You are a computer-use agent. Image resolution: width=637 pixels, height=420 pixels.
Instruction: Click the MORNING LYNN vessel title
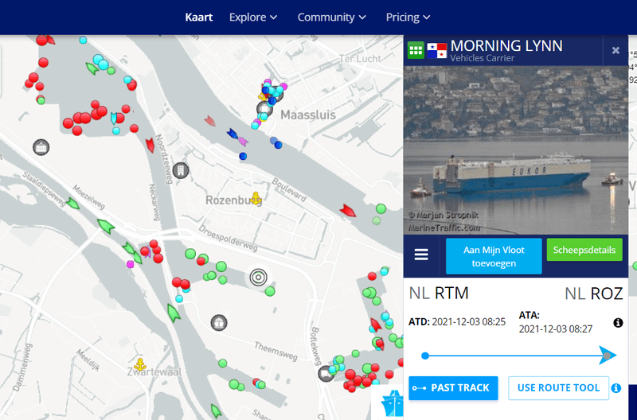[x=506, y=46]
